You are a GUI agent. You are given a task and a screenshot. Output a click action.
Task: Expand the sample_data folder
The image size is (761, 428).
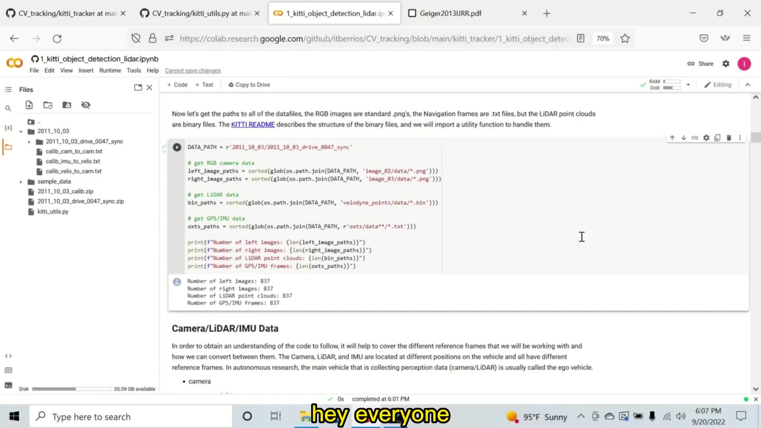(21, 182)
